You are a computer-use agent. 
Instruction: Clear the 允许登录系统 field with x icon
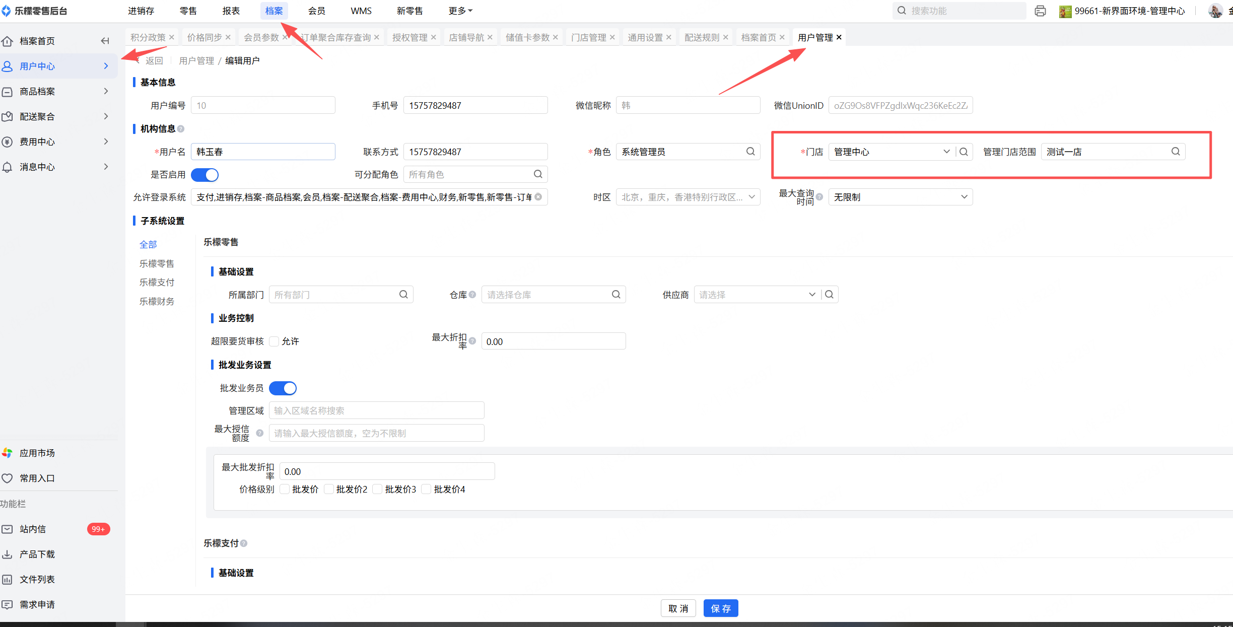coord(538,197)
